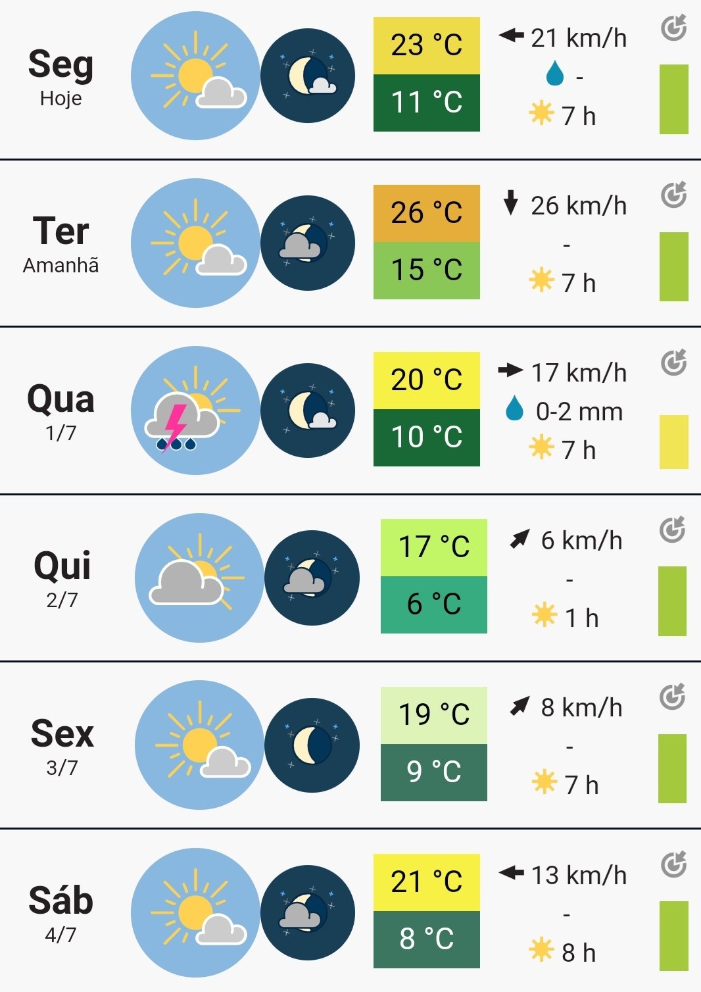Tap the 13 km/h wind arrow on Sáb
Image resolution: width=701 pixels, height=992 pixels.
pyautogui.click(x=511, y=873)
